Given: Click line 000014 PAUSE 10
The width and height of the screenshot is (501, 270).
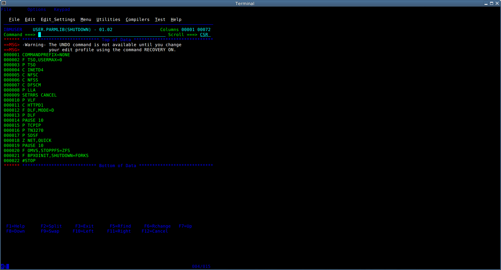Looking at the screenshot, I should point(24,120).
